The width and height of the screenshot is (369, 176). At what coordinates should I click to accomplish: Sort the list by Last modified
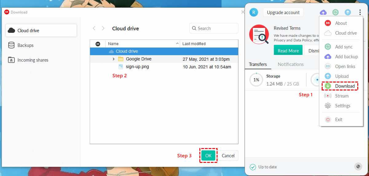point(209,44)
